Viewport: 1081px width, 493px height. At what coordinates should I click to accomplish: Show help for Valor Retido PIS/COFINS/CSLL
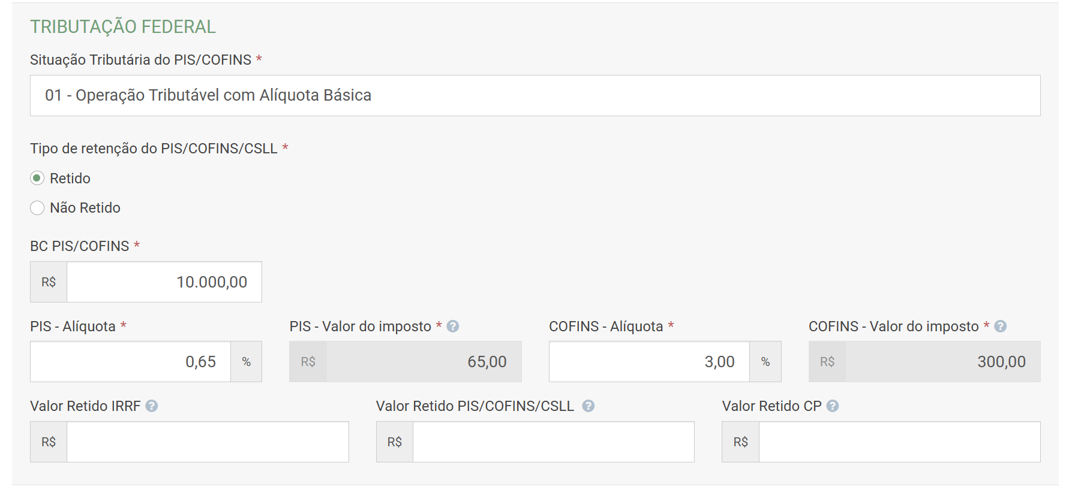(x=588, y=406)
